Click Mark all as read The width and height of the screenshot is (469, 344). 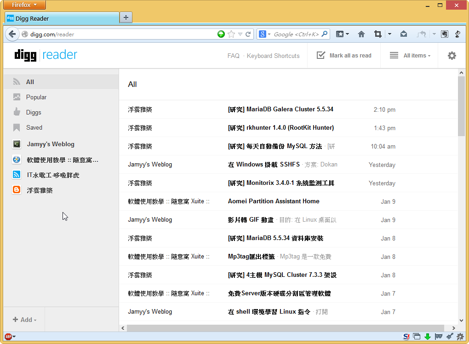point(344,56)
